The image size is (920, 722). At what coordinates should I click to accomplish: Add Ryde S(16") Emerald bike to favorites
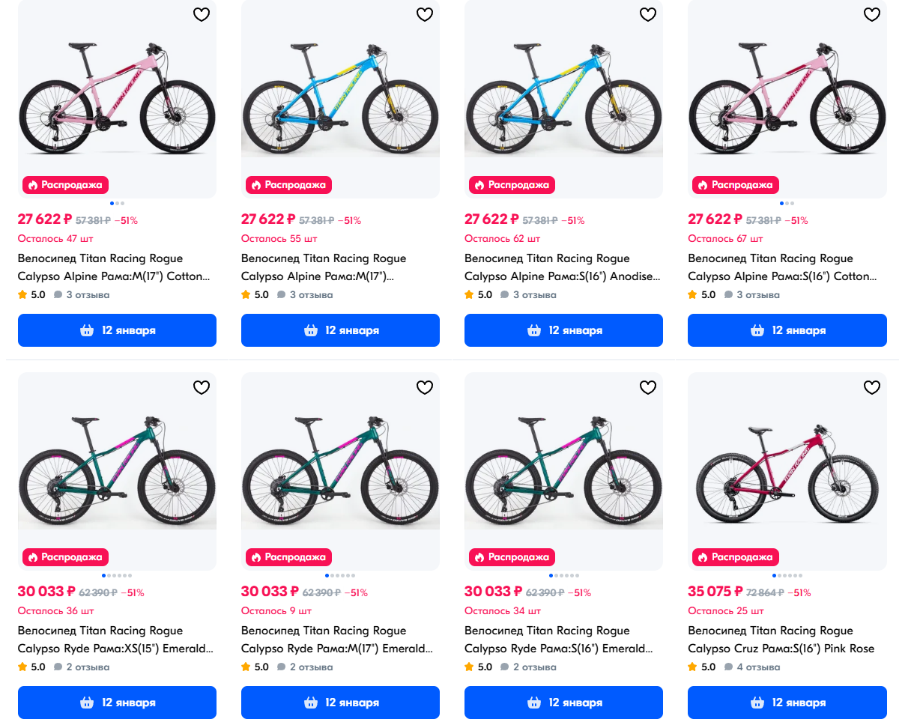[x=648, y=387]
